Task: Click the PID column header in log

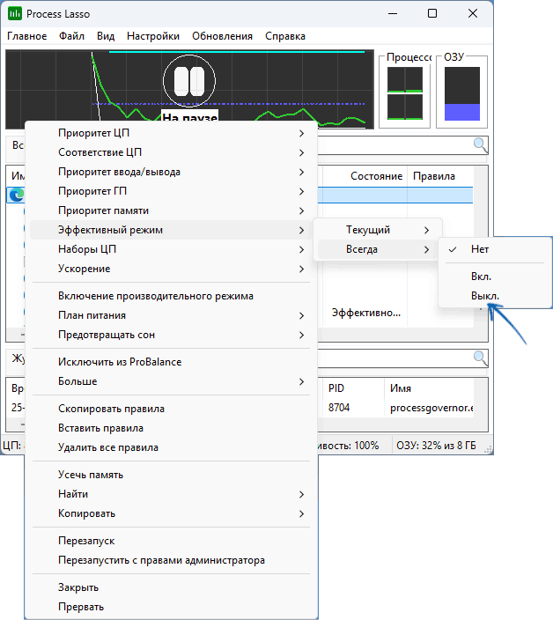Action: click(353, 388)
